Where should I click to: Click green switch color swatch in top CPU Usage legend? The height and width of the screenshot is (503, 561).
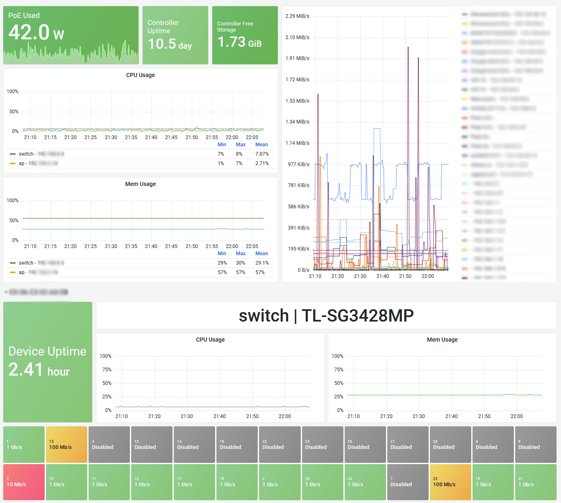pos(13,154)
